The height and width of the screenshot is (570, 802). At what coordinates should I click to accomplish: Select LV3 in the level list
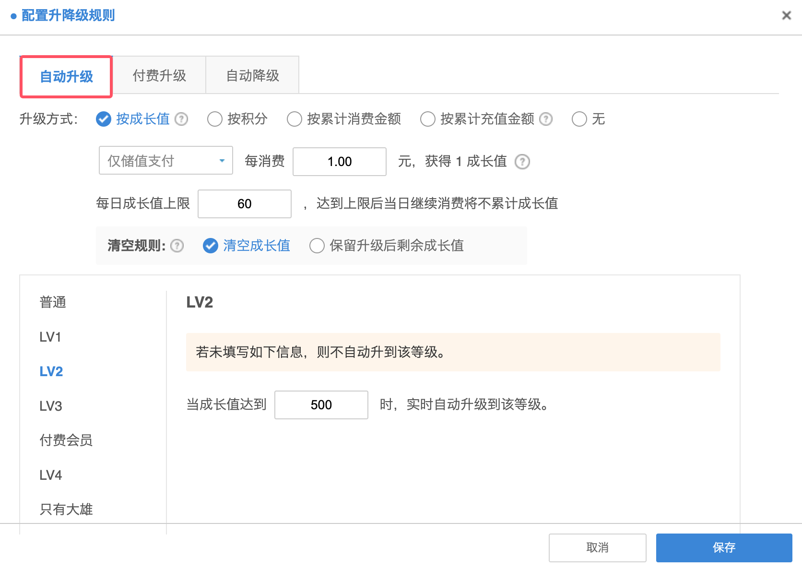(x=51, y=406)
